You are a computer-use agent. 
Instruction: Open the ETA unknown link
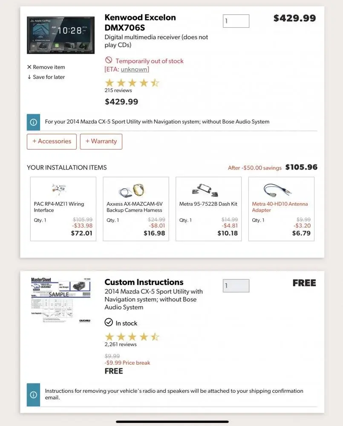[x=134, y=69]
